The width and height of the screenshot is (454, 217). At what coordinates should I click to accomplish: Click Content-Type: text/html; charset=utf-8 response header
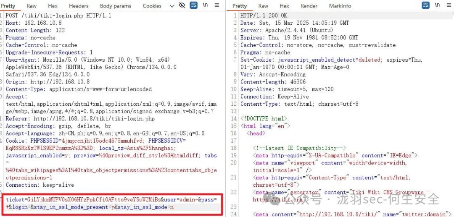pyautogui.click(x=299, y=104)
